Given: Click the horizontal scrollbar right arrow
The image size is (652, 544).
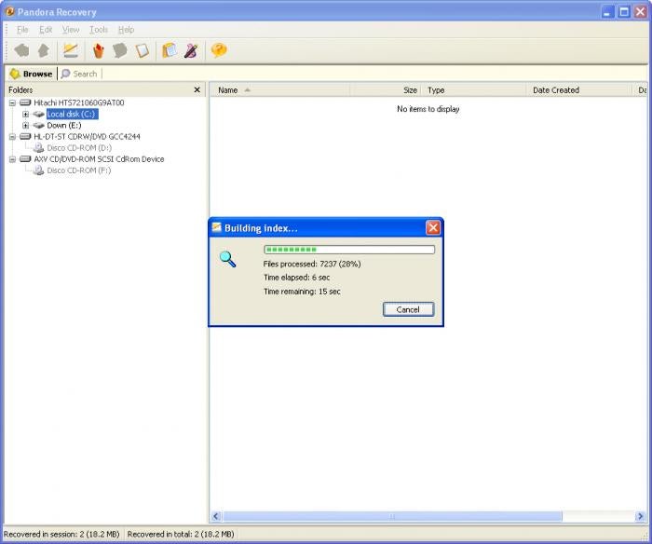Looking at the screenshot, I should click(x=640, y=517).
